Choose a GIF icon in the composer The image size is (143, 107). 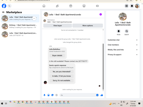point(57,95)
